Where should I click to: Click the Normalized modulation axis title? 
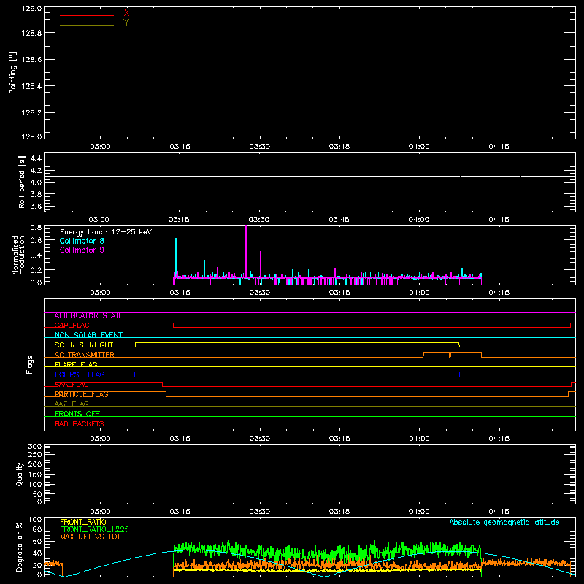tap(18, 255)
